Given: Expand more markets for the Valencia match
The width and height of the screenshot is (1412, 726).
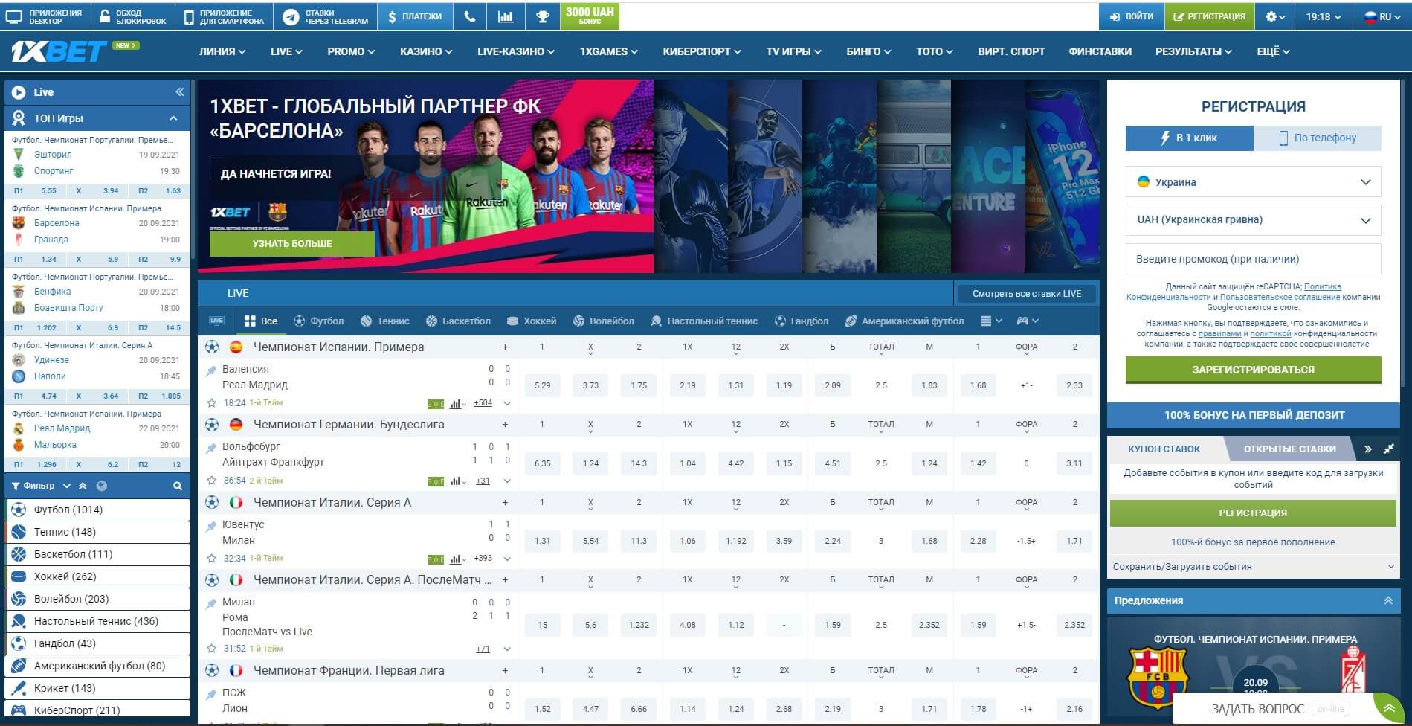Looking at the screenshot, I should pyautogui.click(x=507, y=404).
